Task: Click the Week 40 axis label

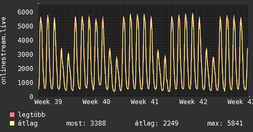Action: [96, 102]
